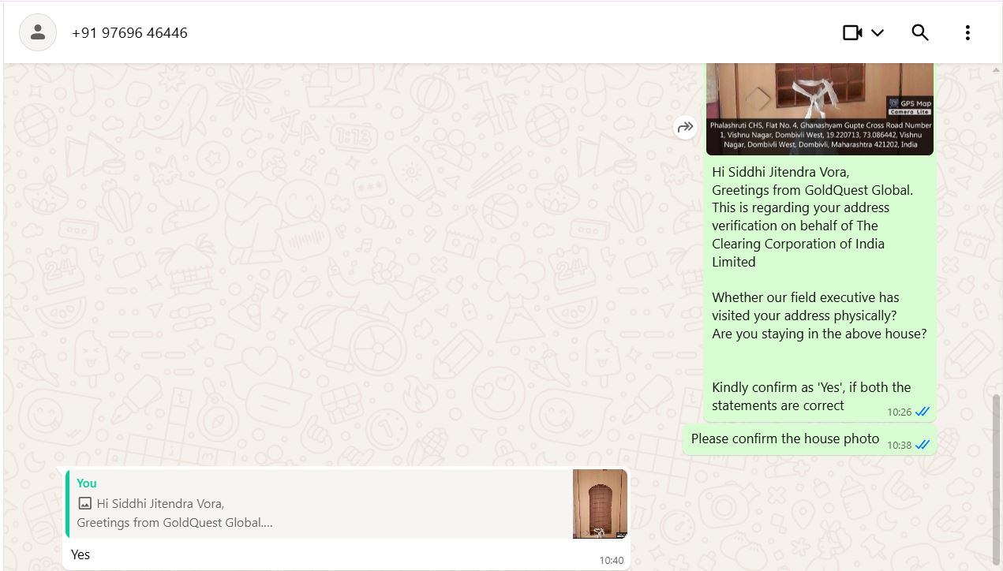The image size is (1003, 571).
Task: Click 'Are you staying in the above house?' text
Action: pyautogui.click(x=819, y=334)
